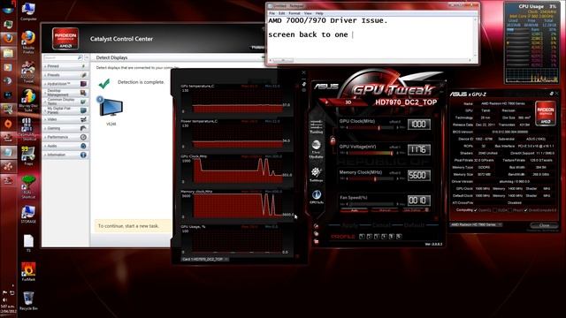Click inside the Notepad text area
The image size is (566, 318).
coord(371,37)
